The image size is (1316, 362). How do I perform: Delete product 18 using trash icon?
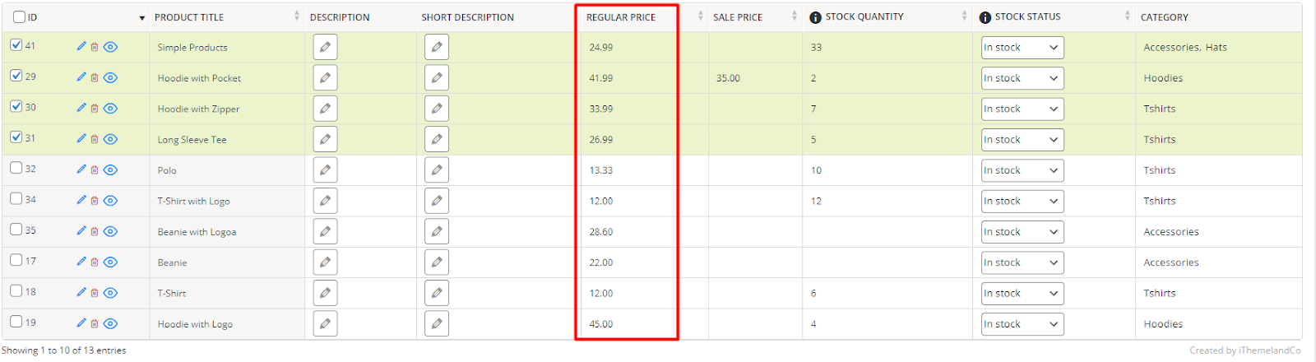click(x=95, y=293)
